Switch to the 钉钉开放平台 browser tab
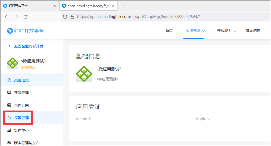 point(30,6)
